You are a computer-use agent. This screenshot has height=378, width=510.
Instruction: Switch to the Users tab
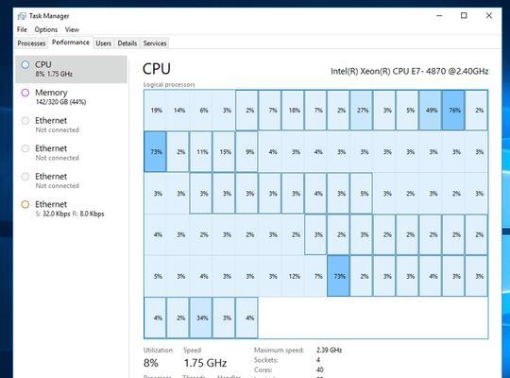(x=104, y=43)
